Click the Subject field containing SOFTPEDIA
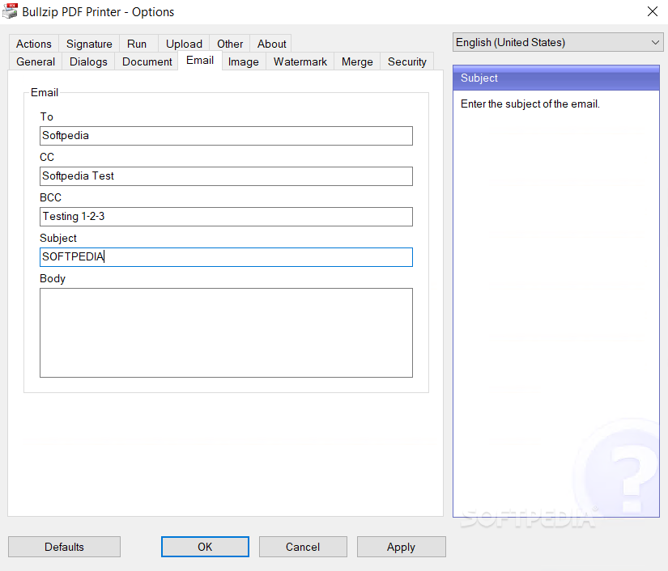 tap(226, 257)
